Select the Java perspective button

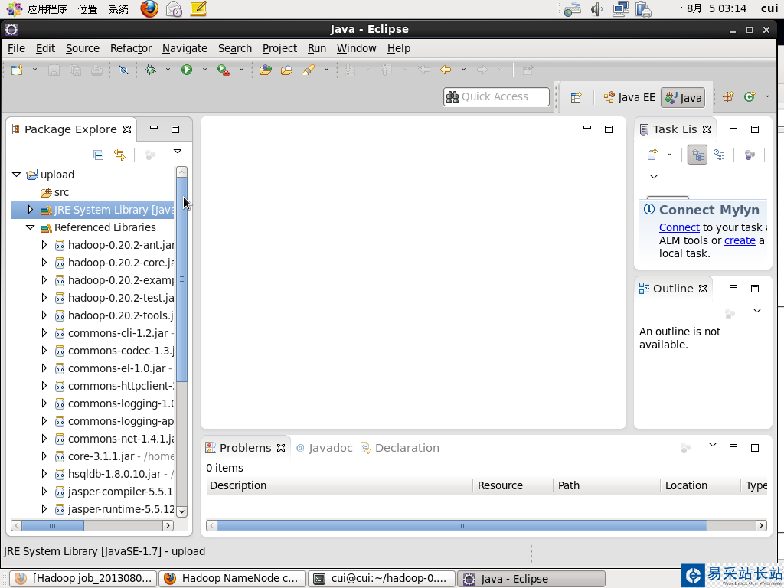coord(684,97)
